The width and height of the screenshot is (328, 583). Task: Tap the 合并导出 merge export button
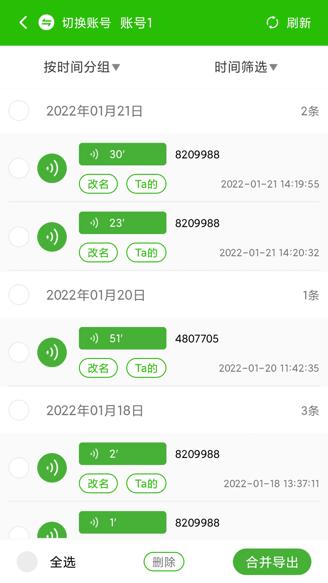tap(272, 562)
